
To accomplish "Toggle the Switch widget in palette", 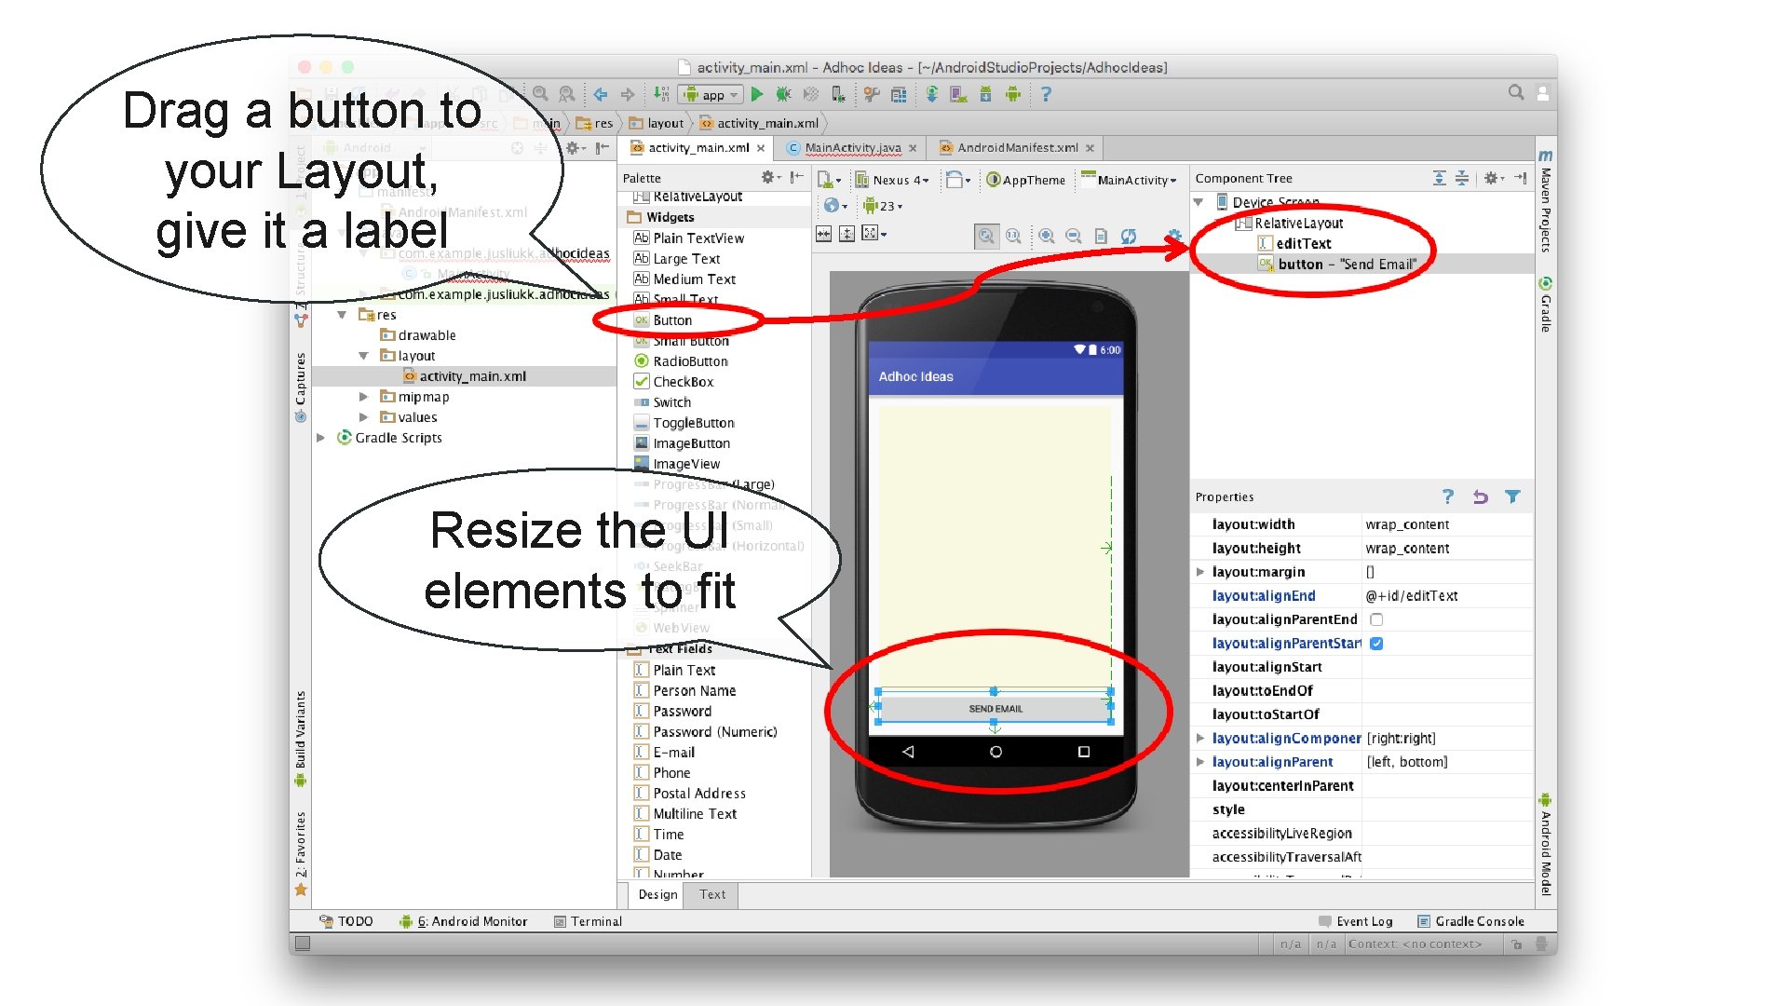I will click(x=670, y=401).
